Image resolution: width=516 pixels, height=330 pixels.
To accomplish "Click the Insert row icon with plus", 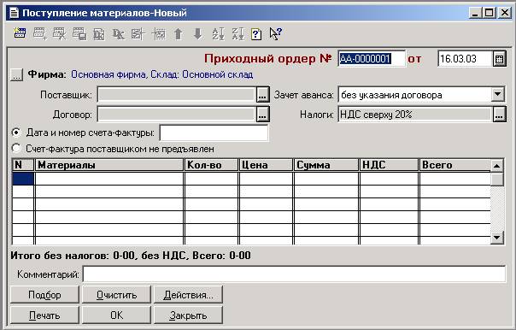I will pos(40,33).
